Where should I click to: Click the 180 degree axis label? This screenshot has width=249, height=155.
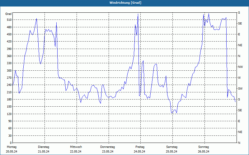click(x=9, y=99)
